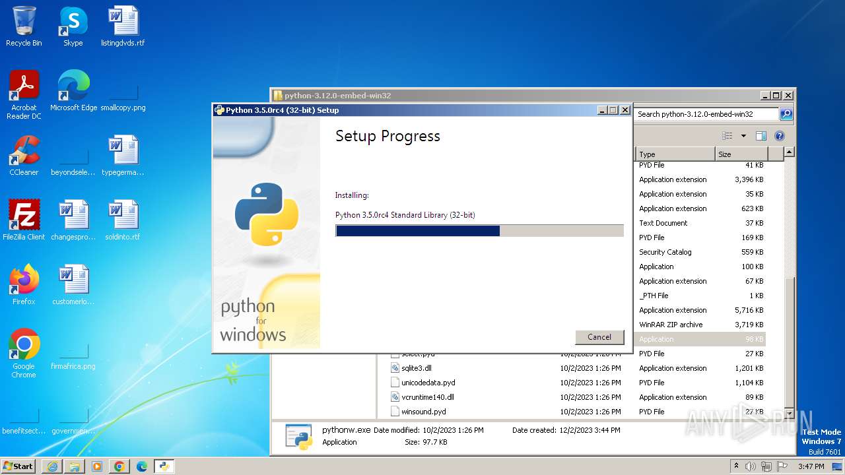Open the view options dropdown arrow
This screenshot has height=475, width=845.
743,136
